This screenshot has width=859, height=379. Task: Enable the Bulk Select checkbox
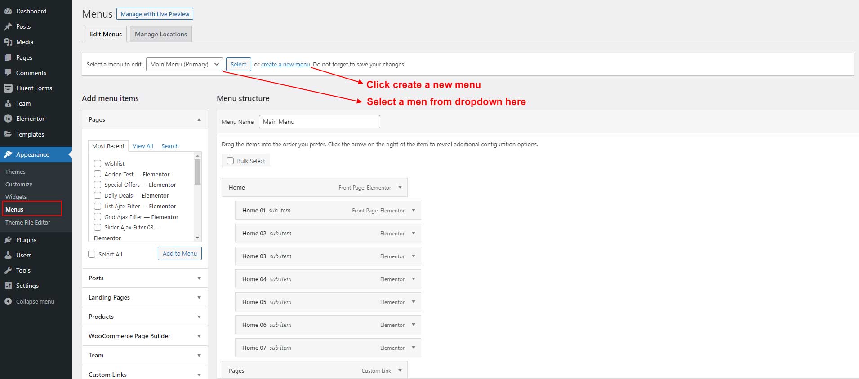pos(230,161)
